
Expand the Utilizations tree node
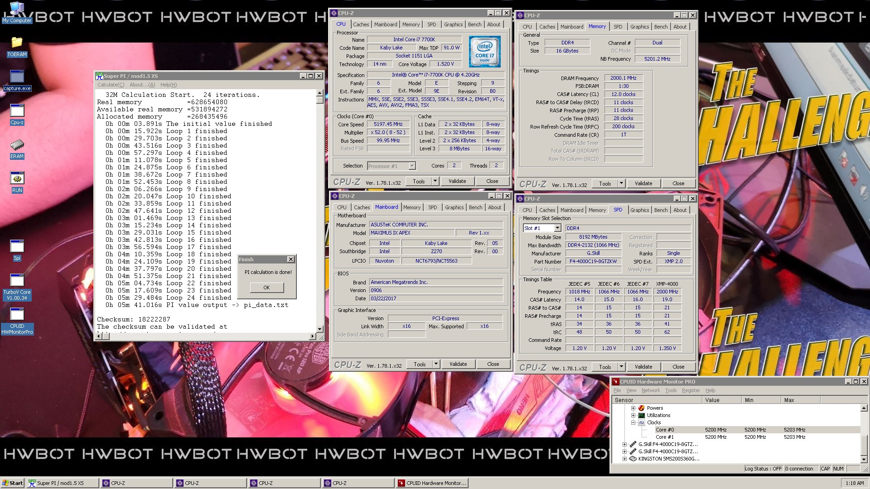point(633,415)
